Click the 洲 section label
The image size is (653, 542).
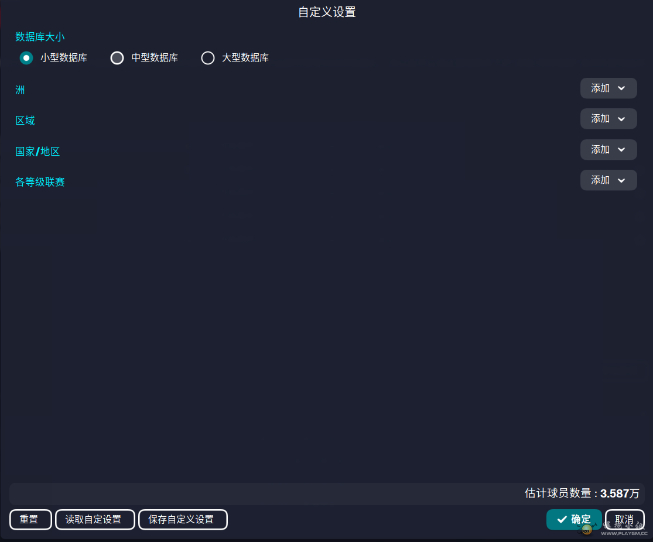(20, 90)
